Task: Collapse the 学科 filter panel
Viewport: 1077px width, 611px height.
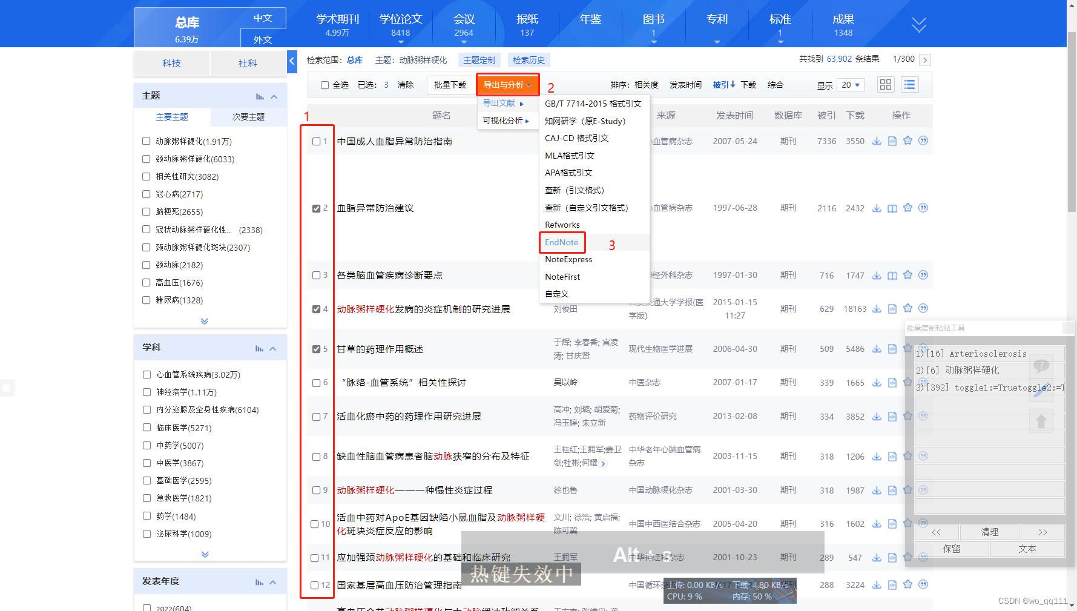Action: click(x=273, y=349)
